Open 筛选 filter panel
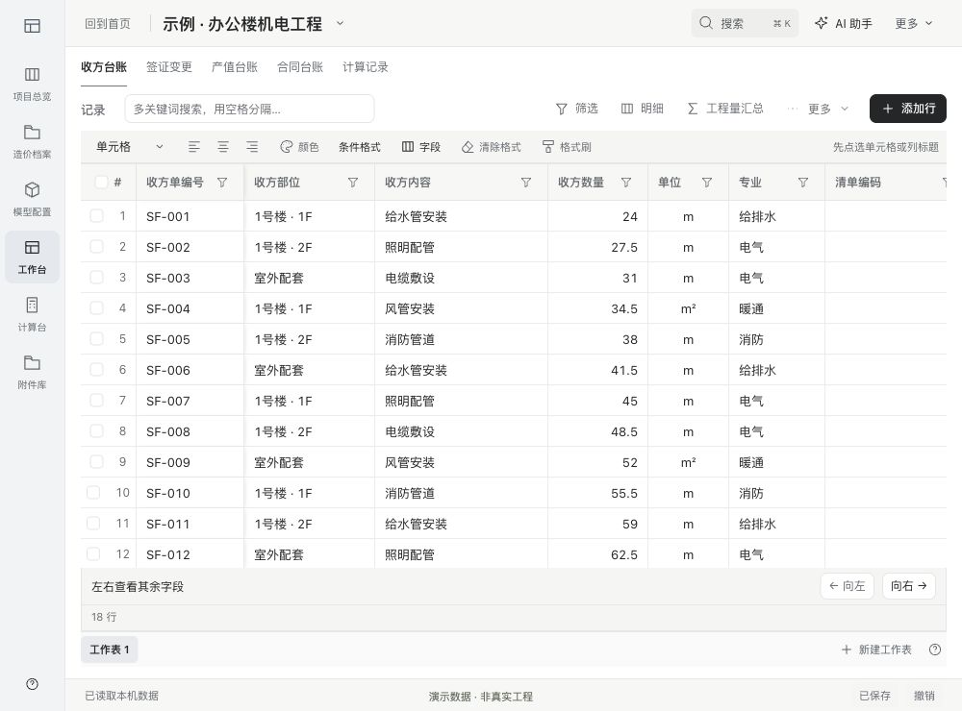The height and width of the screenshot is (711, 962). pyautogui.click(x=576, y=109)
